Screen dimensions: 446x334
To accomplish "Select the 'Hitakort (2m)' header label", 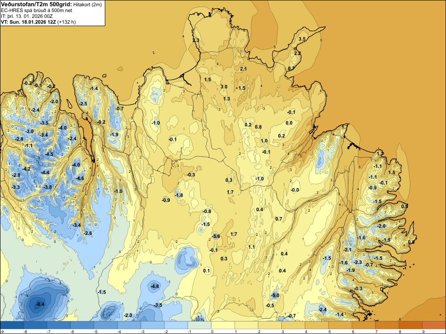I will pyautogui.click(x=87, y=4).
